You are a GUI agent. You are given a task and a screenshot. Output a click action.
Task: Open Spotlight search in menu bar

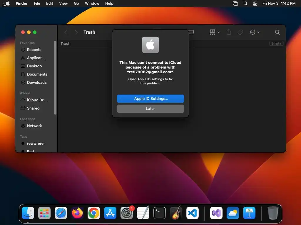click(245, 4)
